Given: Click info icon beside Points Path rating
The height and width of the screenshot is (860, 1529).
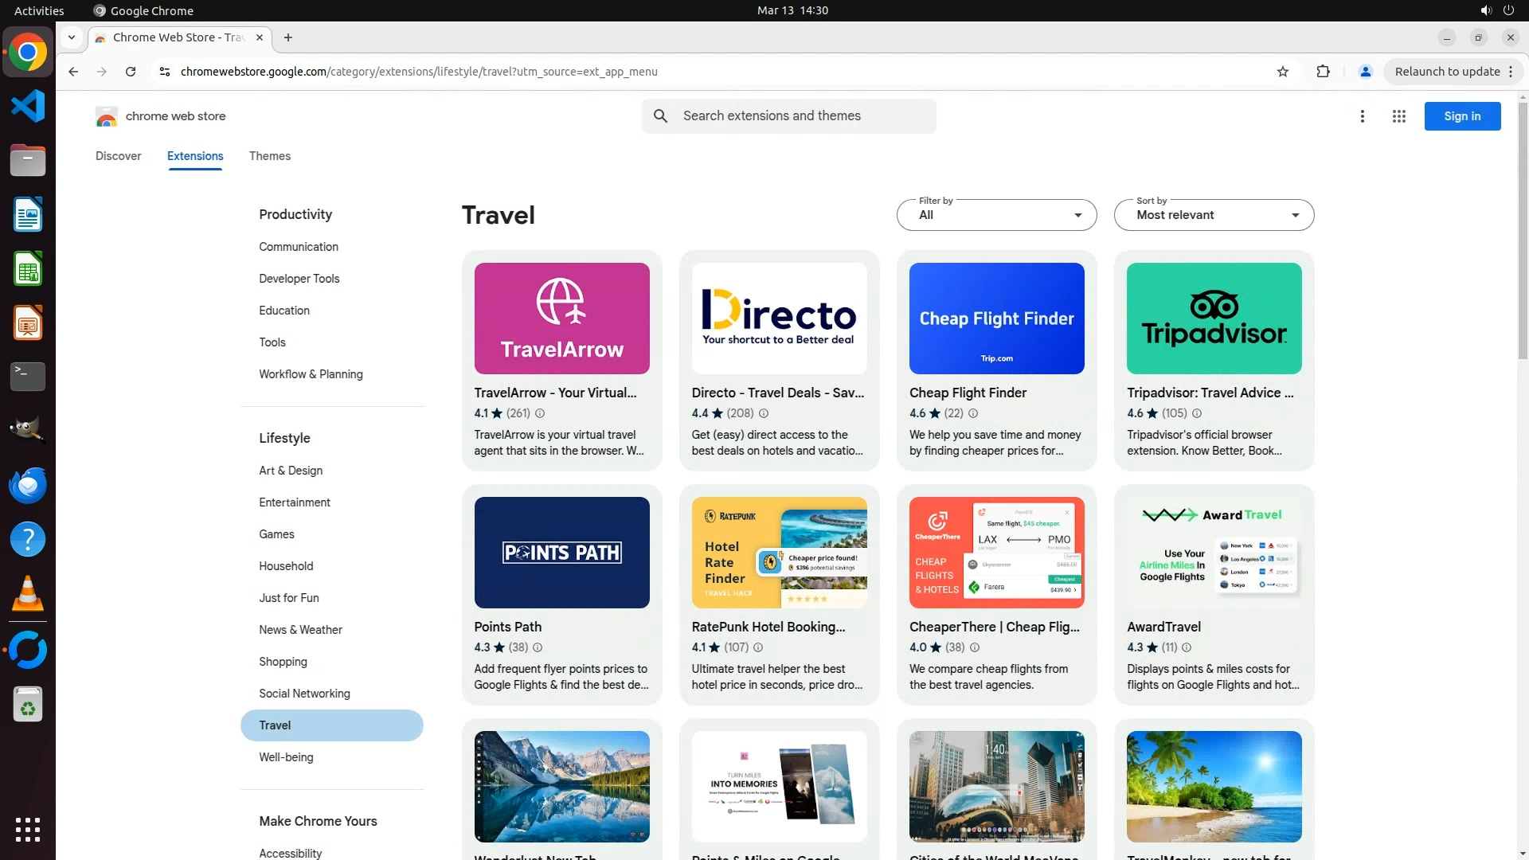Looking at the screenshot, I should tap(538, 647).
